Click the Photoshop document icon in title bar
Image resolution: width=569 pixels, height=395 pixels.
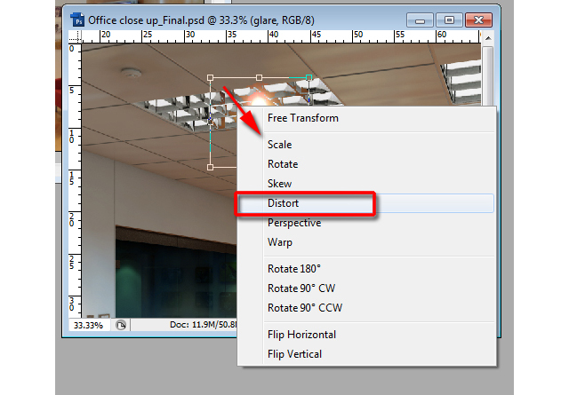point(77,20)
